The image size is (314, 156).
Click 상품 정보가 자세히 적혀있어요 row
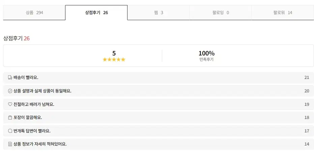159,144
